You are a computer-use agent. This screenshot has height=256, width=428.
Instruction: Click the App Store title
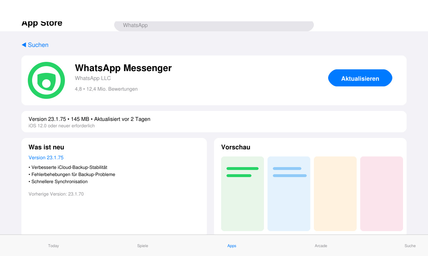(42, 23)
